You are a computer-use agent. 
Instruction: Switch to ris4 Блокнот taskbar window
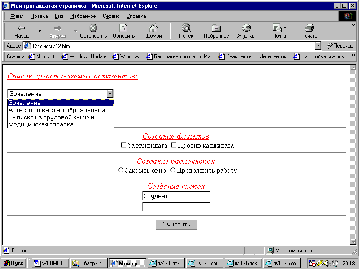[166, 263]
